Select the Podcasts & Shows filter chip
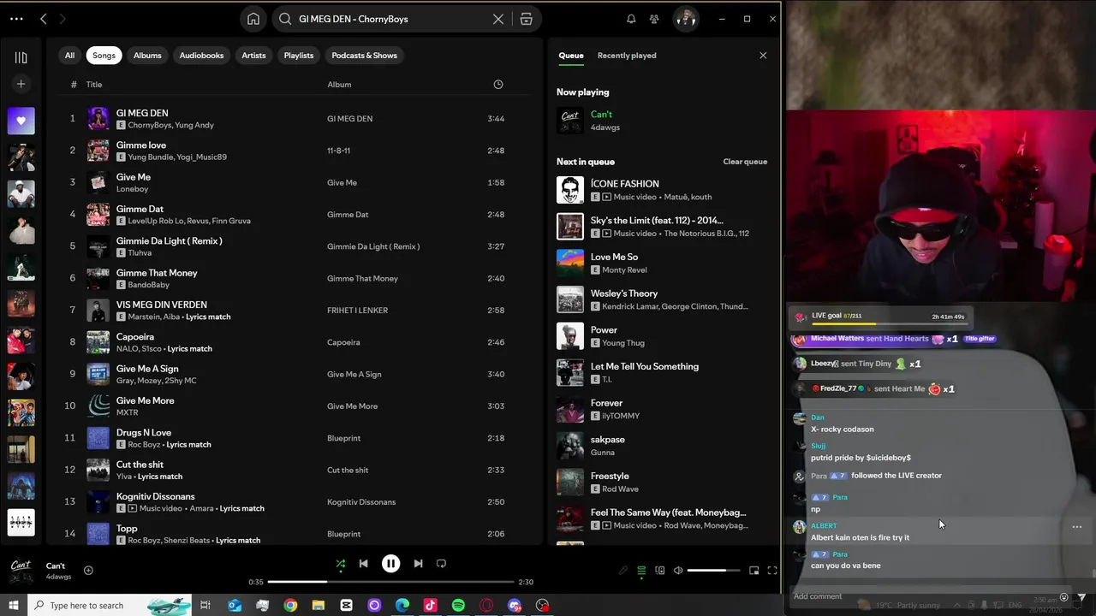The height and width of the screenshot is (616, 1096). click(x=364, y=56)
